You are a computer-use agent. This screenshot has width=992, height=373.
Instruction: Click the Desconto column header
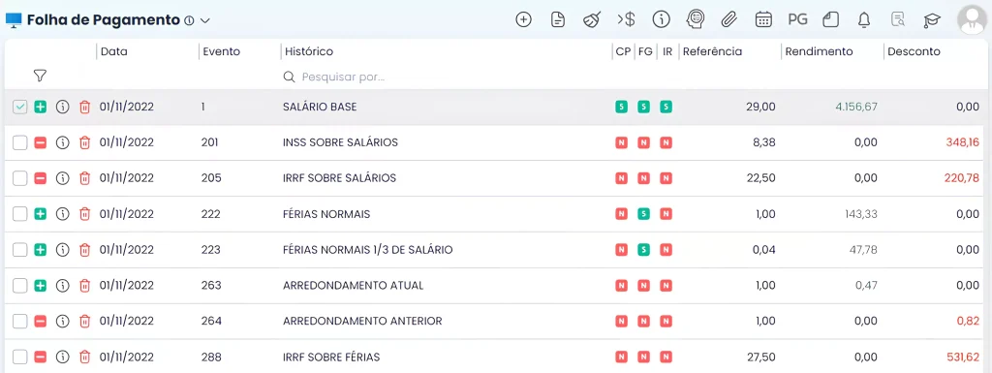(x=914, y=52)
